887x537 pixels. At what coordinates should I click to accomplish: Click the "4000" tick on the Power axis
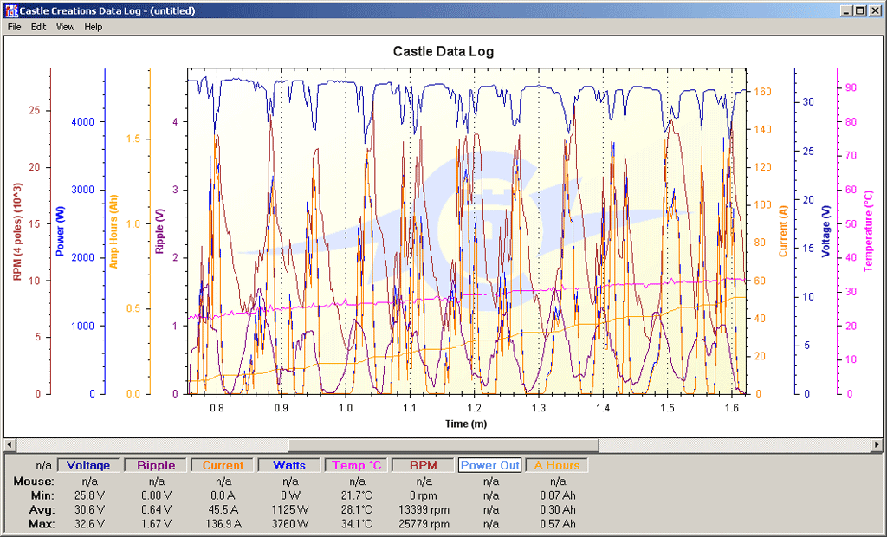(x=82, y=121)
